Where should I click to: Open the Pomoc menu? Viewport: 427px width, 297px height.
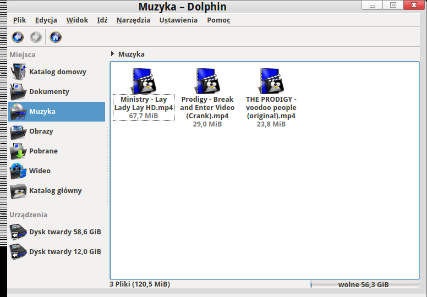[x=218, y=20]
